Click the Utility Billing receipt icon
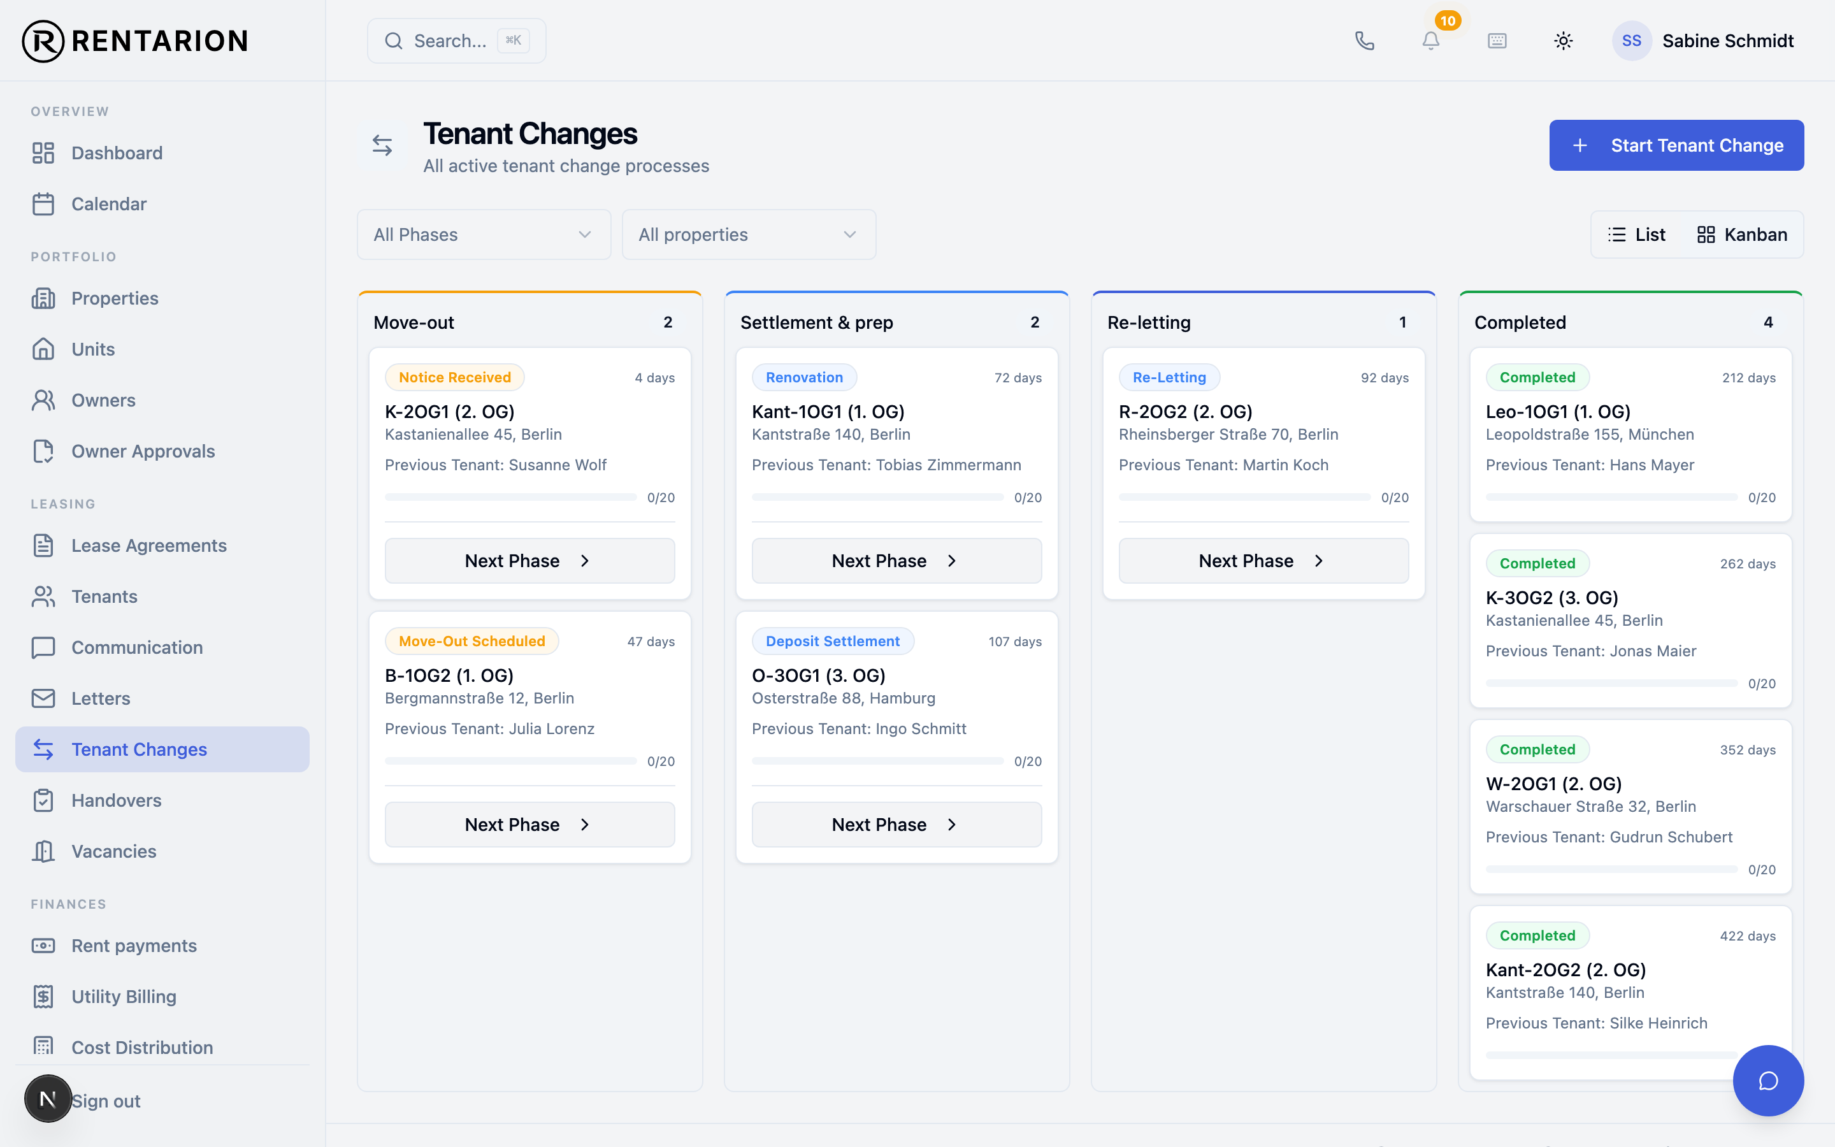This screenshot has height=1147, width=1835. pyautogui.click(x=43, y=996)
